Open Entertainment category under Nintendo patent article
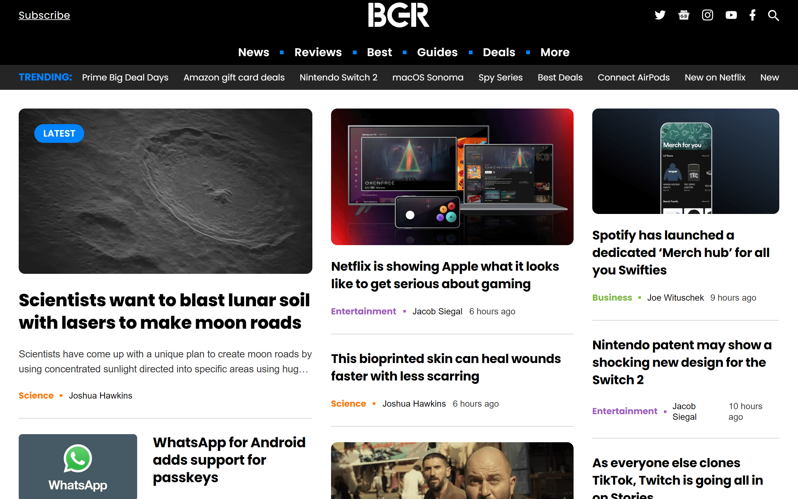The height and width of the screenshot is (499, 798). pos(625,411)
